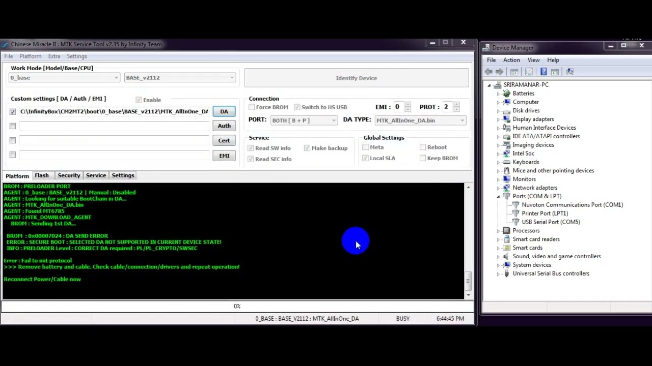Open the BASE_v2112 model dropdown
The width and height of the screenshot is (652, 366).
180,78
